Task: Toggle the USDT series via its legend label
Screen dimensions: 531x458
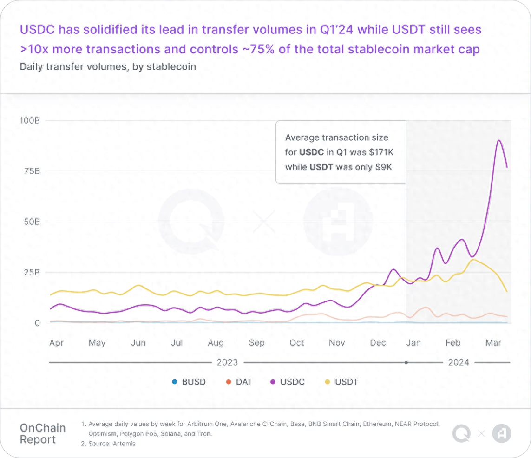Action: [347, 382]
